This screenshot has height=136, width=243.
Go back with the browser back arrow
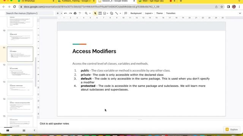(4, 7)
